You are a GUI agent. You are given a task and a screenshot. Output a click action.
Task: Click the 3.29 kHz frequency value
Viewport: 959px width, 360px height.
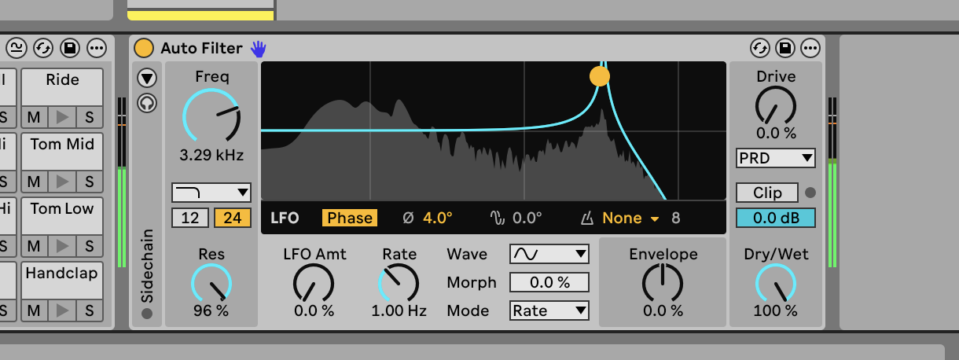point(211,155)
